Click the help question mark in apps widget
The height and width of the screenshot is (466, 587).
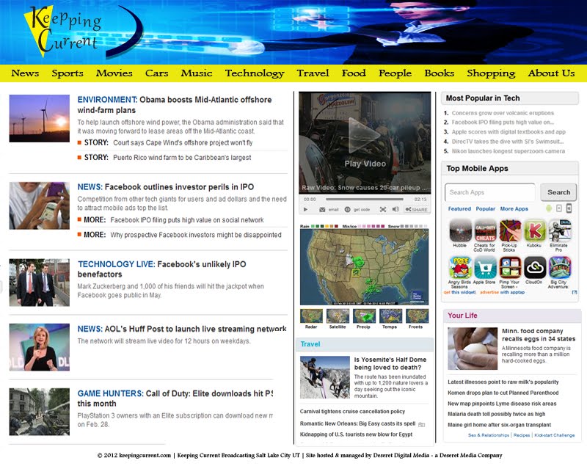coord(575,292)
